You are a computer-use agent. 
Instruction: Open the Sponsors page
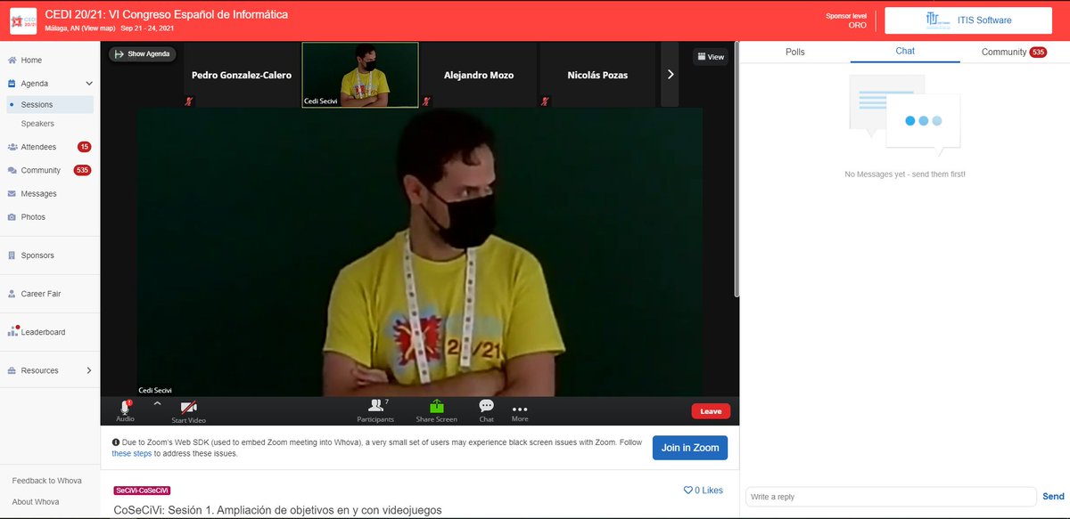(x=37, y=255)
